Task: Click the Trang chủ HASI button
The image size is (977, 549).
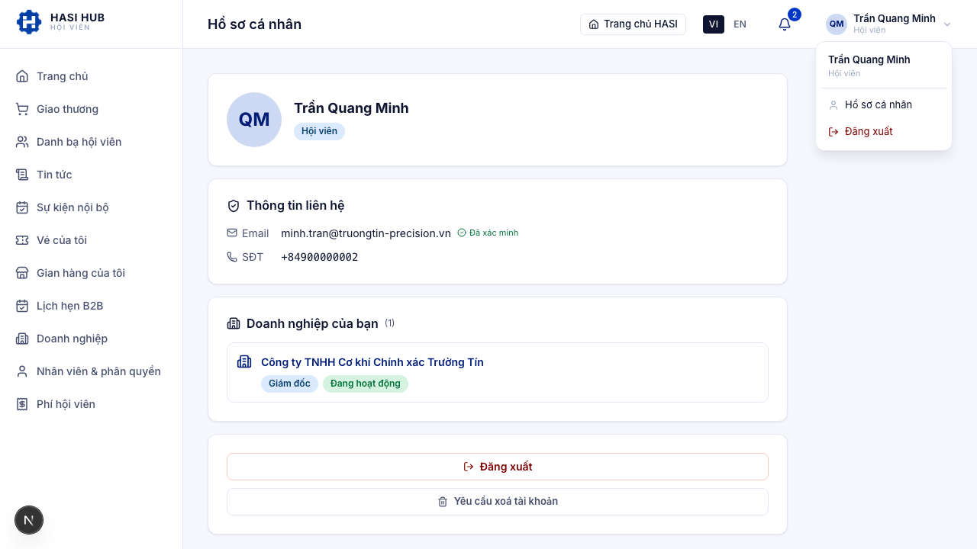Action: pos(633,24)
